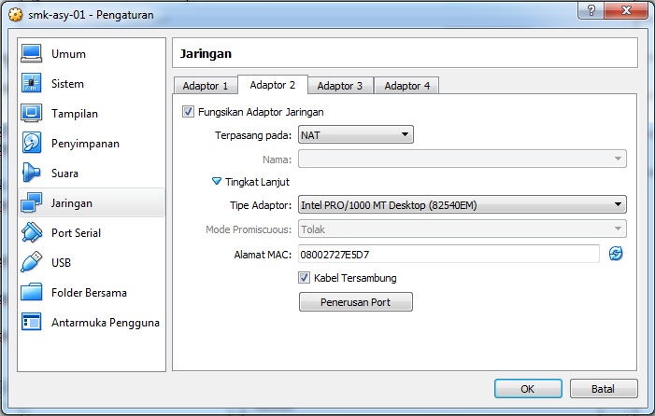Select the Port Serial category label
Viewport: 655px width, 416px height.
pyautogui.click(x=76, y=233)
